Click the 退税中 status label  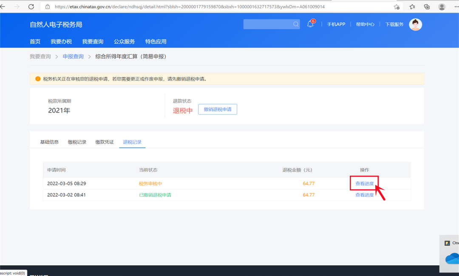pyautogui.click(x=183, y=110)
